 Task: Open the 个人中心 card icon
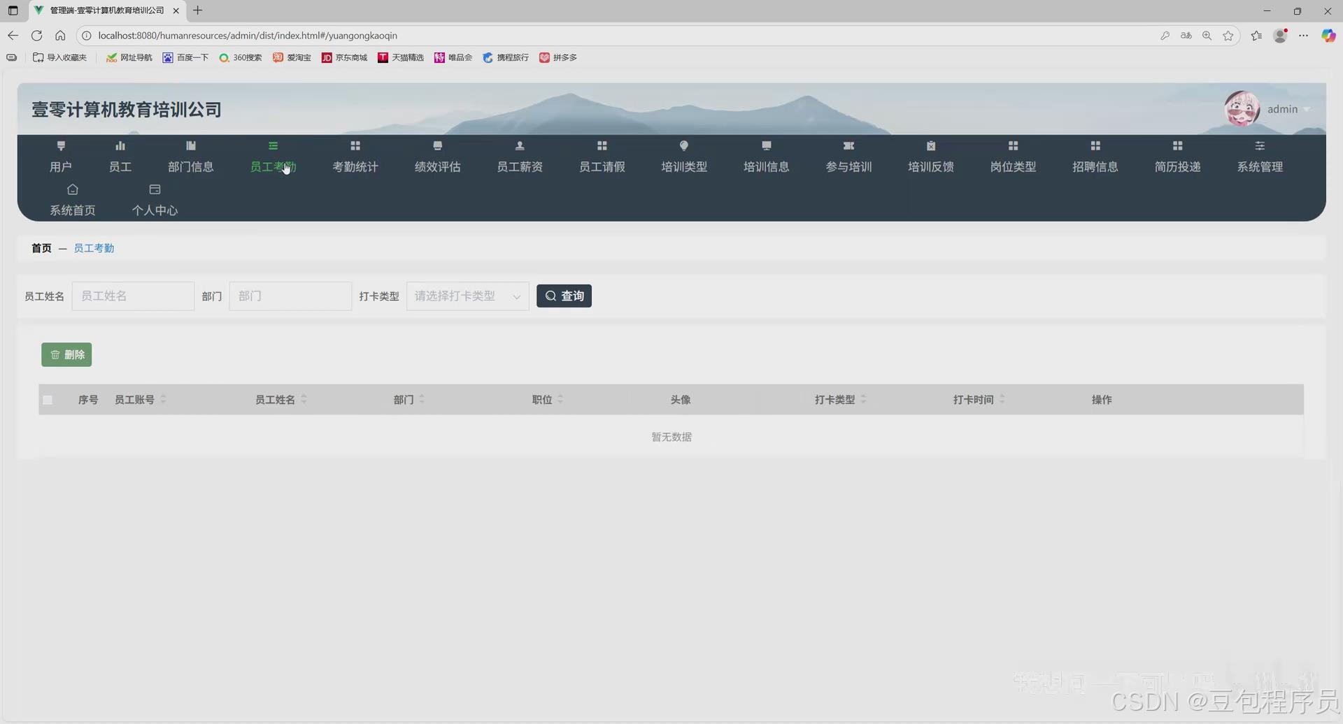[x=155, y=189]
